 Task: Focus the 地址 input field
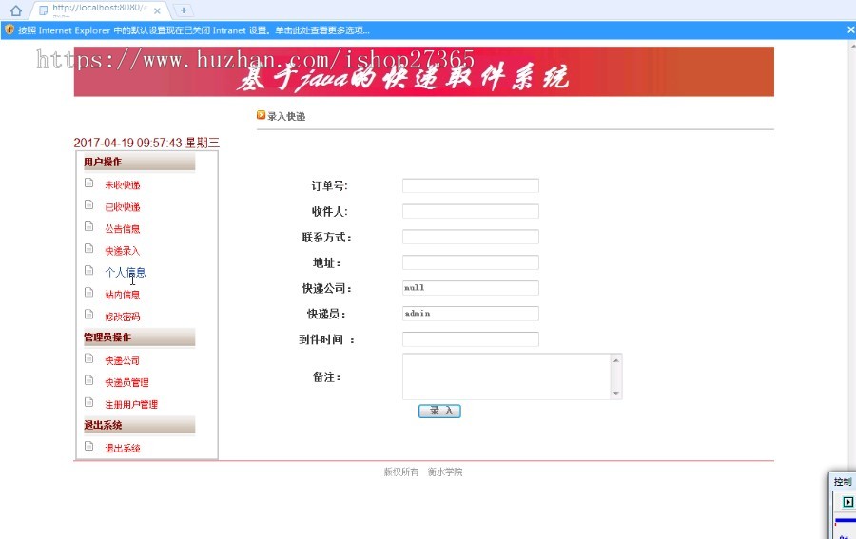tap(471, 262)
